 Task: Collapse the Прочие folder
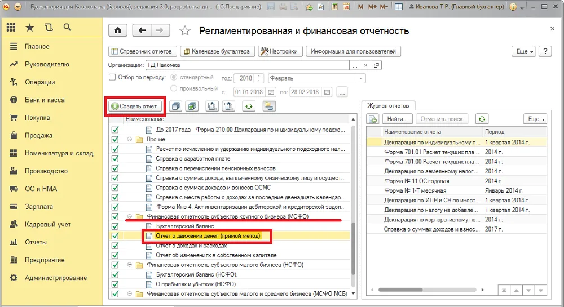(130, 139)
